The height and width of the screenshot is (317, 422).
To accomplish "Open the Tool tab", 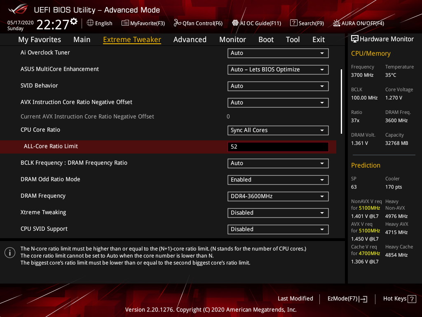I will 293,40.
